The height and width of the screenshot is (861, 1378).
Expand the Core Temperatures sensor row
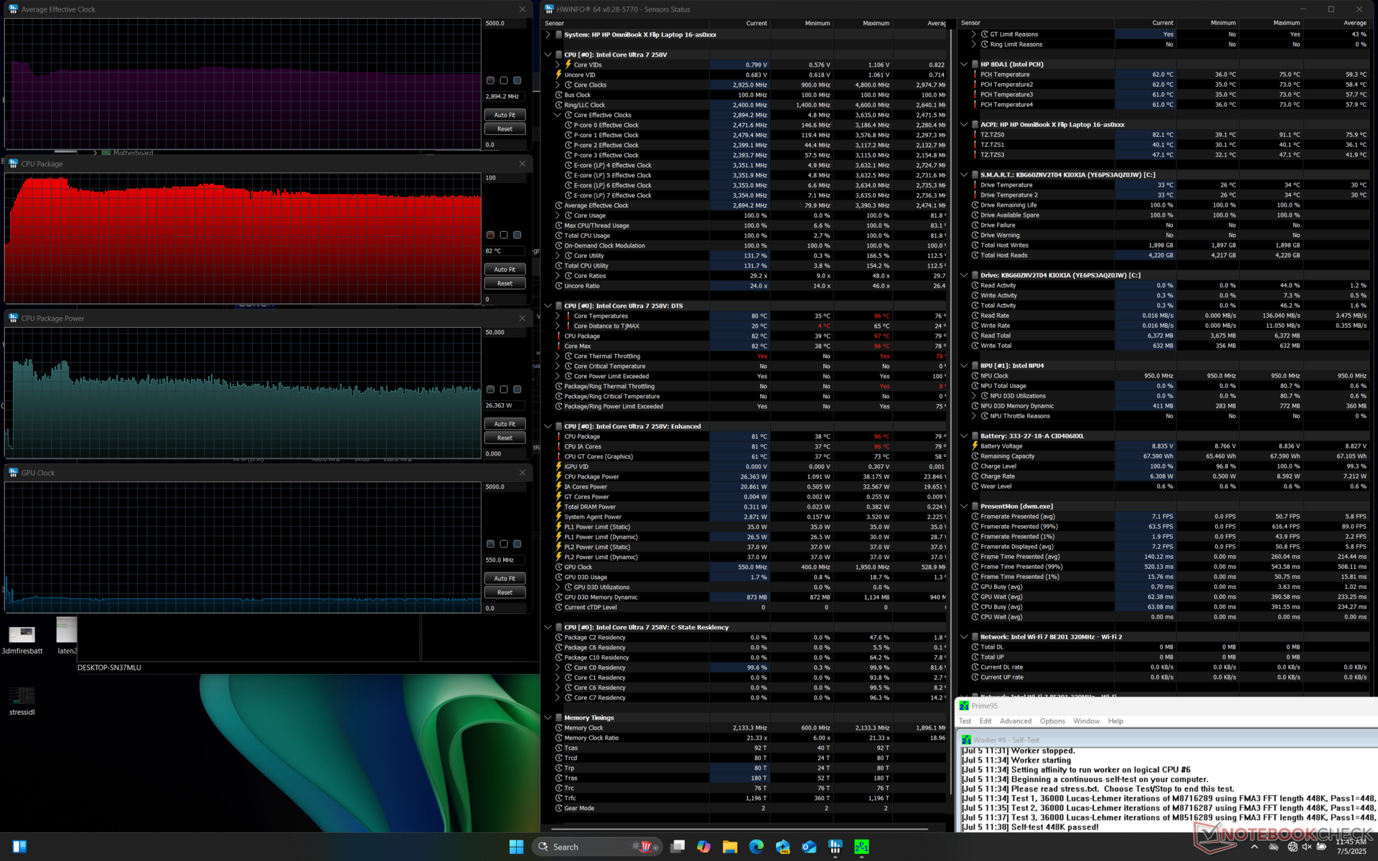point(558,316)
